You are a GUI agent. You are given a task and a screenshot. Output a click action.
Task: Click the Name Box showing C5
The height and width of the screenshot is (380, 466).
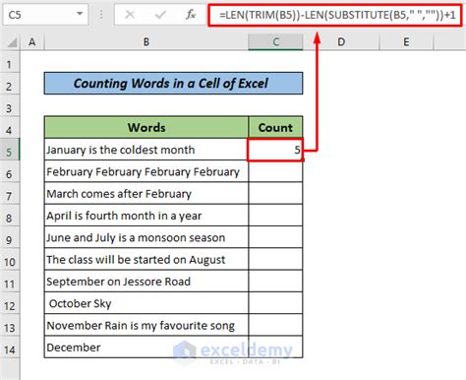(45, 15)
